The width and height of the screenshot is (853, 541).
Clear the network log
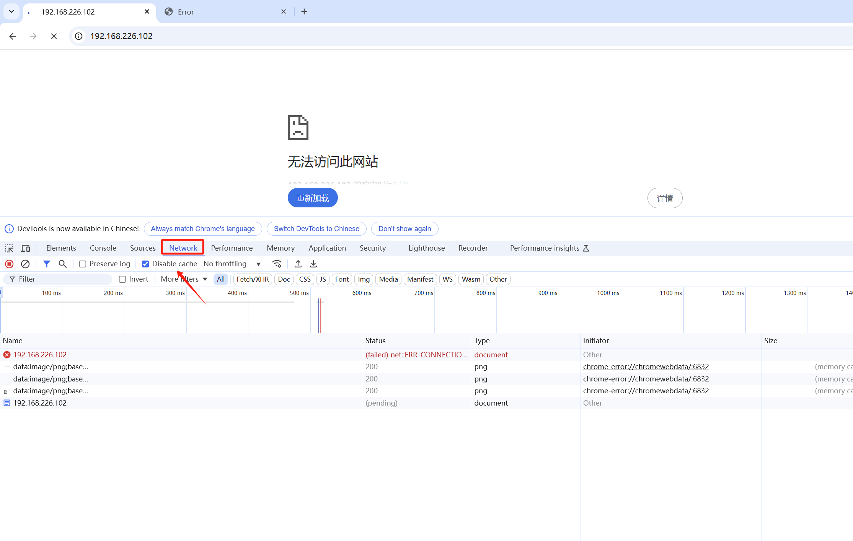(x=25, y=264)
